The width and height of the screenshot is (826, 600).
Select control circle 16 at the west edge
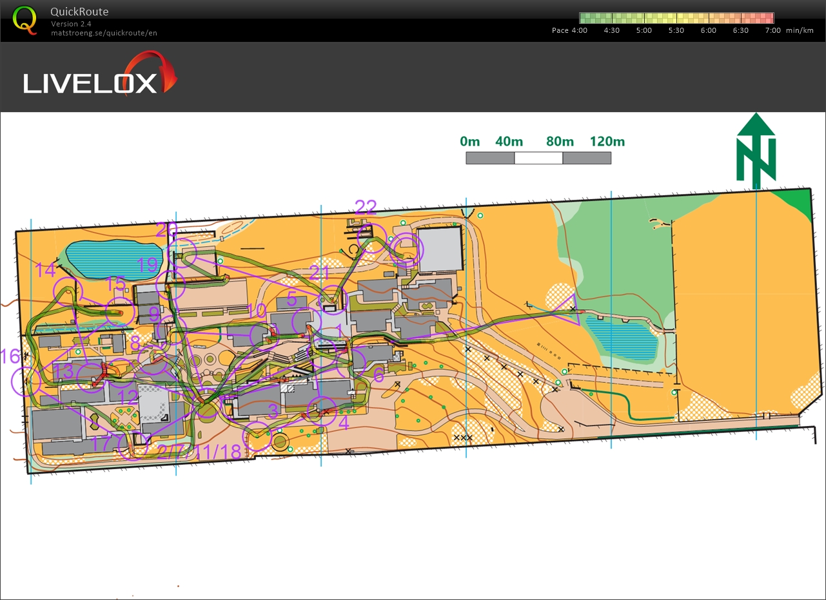(26, 381)
